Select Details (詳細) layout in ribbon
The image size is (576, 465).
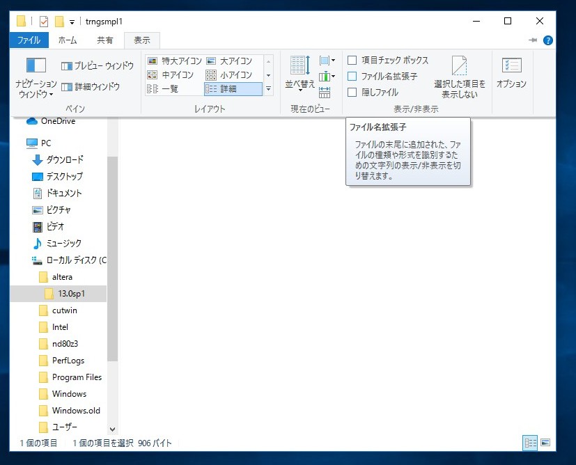pos(233,89)
